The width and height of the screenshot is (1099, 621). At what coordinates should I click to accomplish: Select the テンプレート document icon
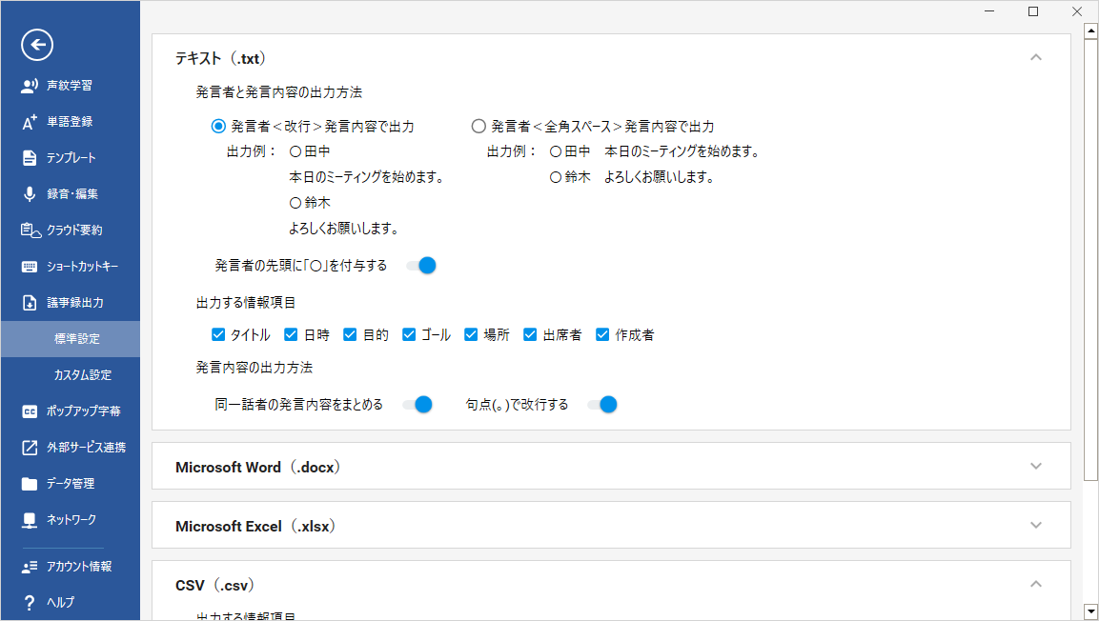[30, 158]
